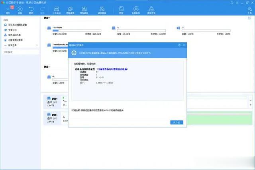Click the 撤销 (Undo) toolbar icon

coord(31,10)
